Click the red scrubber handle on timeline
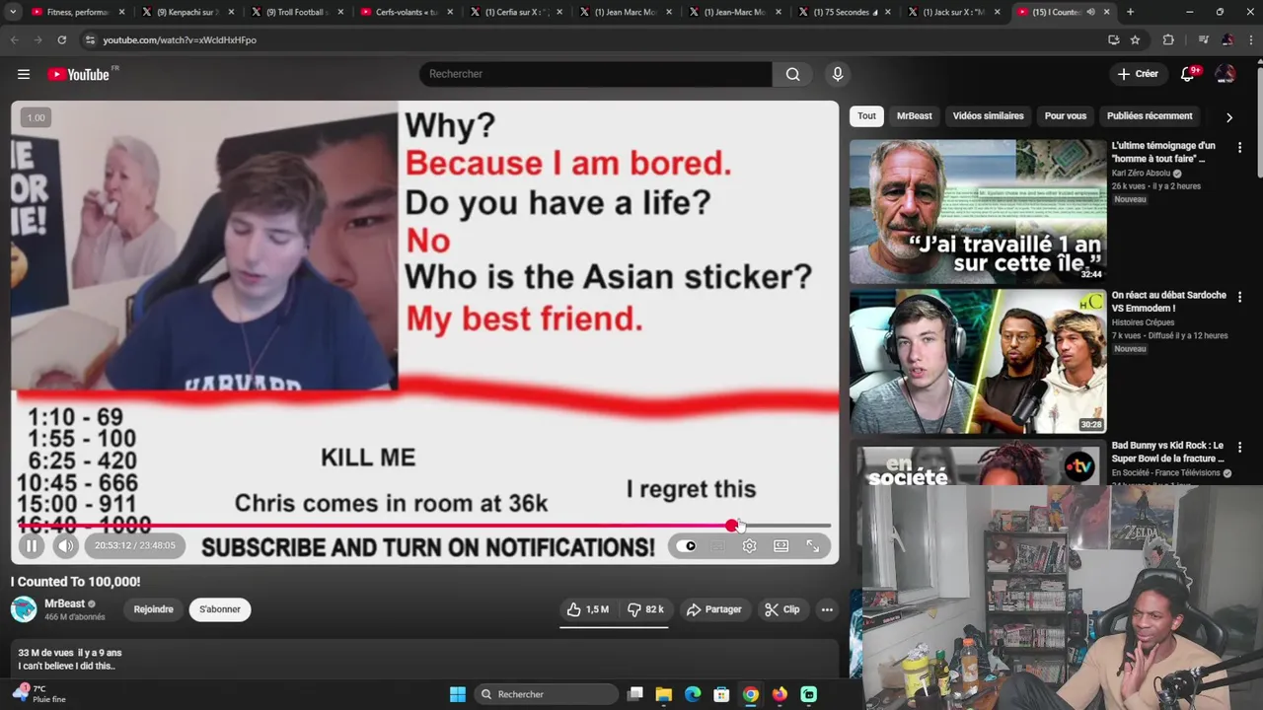The image size is (1263, 710). click(731, 526)
